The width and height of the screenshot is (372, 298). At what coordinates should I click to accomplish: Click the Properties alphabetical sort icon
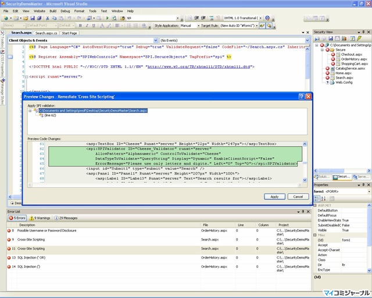pos(323,198)
